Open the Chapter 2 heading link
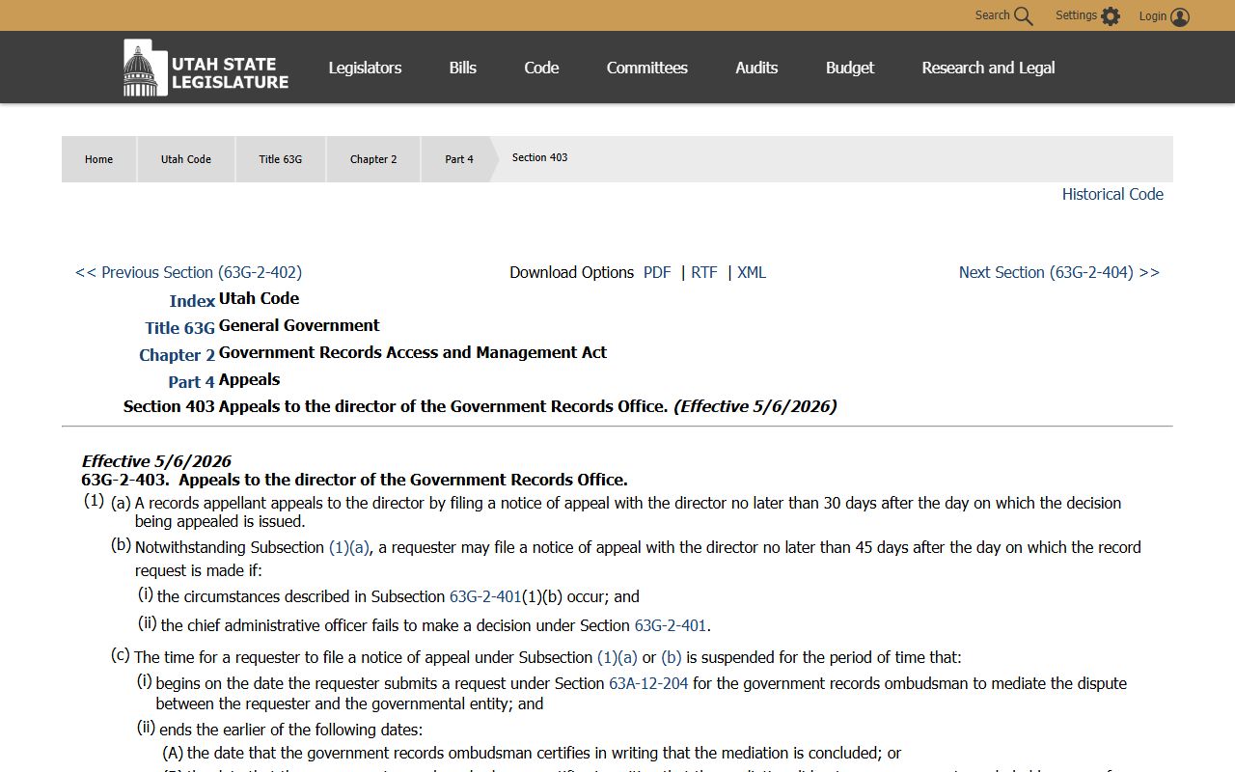1235x772 pixels. click(178, 355)
